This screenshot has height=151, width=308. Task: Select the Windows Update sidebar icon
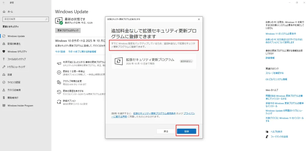(x=4, y=36)
